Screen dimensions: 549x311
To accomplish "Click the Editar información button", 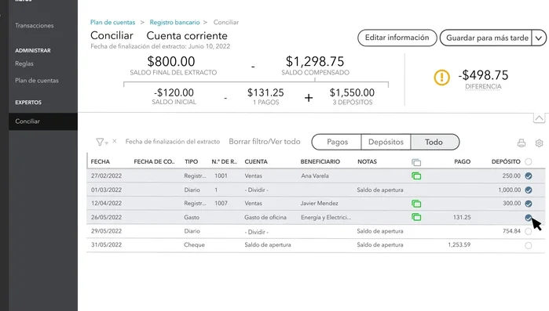I will click(397, 38).
